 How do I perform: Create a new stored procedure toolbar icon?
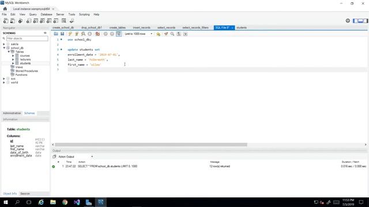[x=49, y=21]
